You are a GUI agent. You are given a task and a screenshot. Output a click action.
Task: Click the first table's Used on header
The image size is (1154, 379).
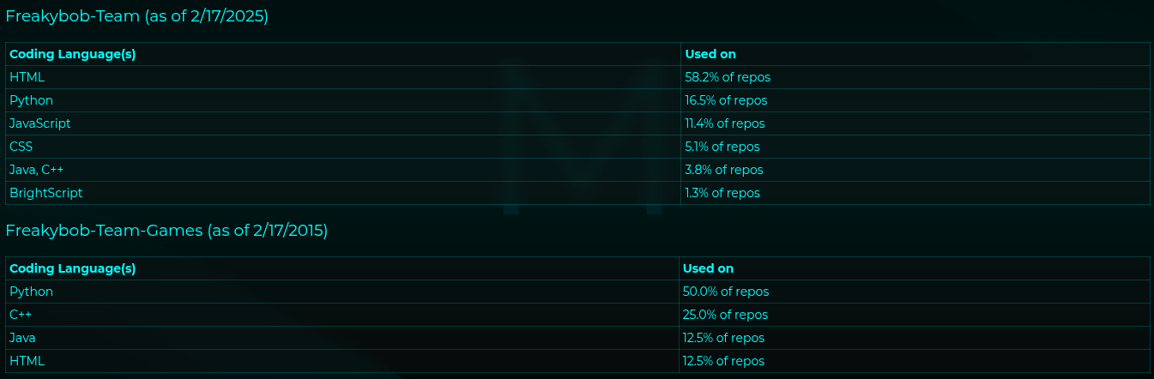coord(710,54)
